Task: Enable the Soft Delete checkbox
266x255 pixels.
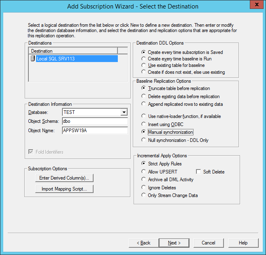Action: point(198,172)
